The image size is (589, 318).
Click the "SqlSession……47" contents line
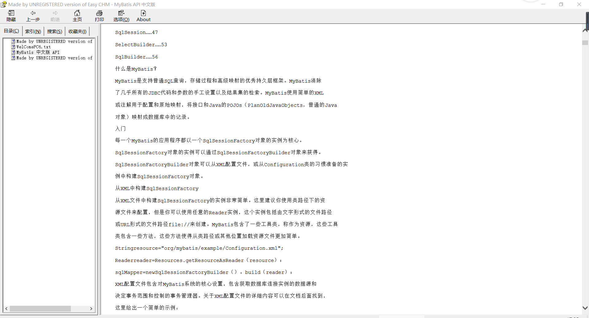pyautogui.click(x=137, y=32)
